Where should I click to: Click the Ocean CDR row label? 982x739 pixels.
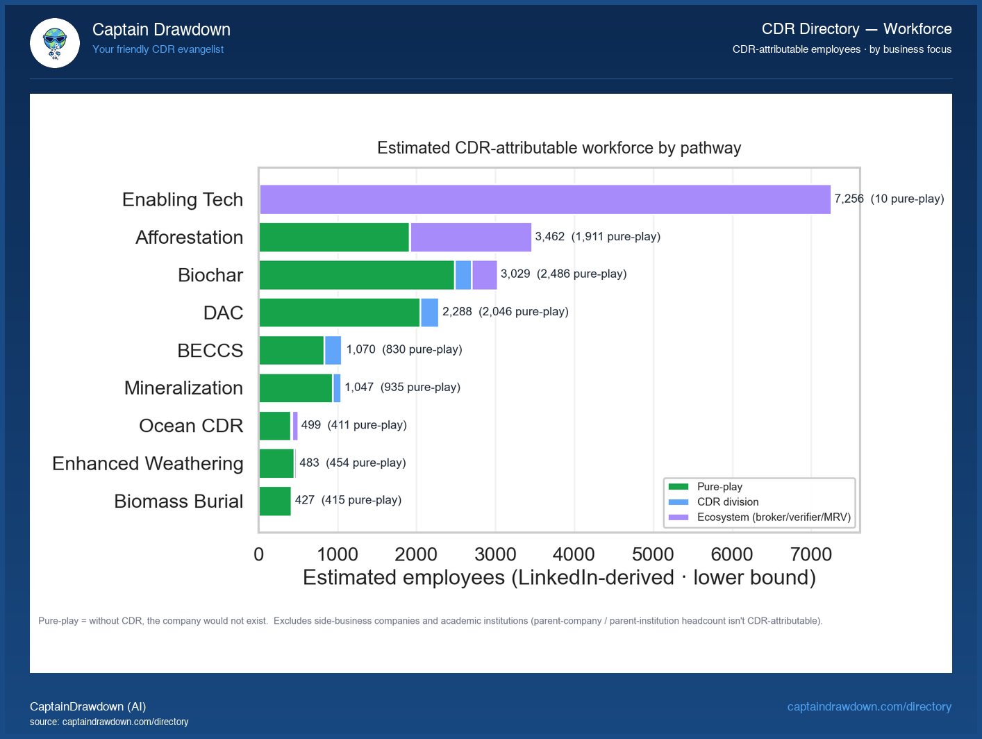click(x=191, y=425)
